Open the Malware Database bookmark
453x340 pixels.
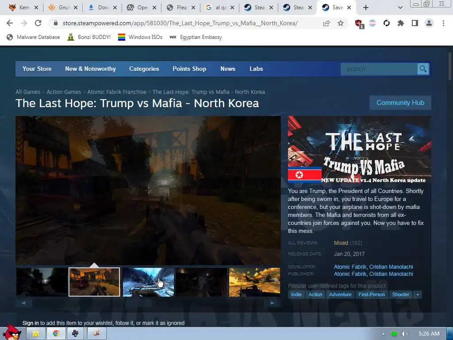click(x=33, y=37)
